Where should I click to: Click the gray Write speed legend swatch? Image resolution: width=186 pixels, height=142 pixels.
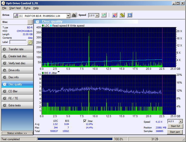click(x=68, y=26)
